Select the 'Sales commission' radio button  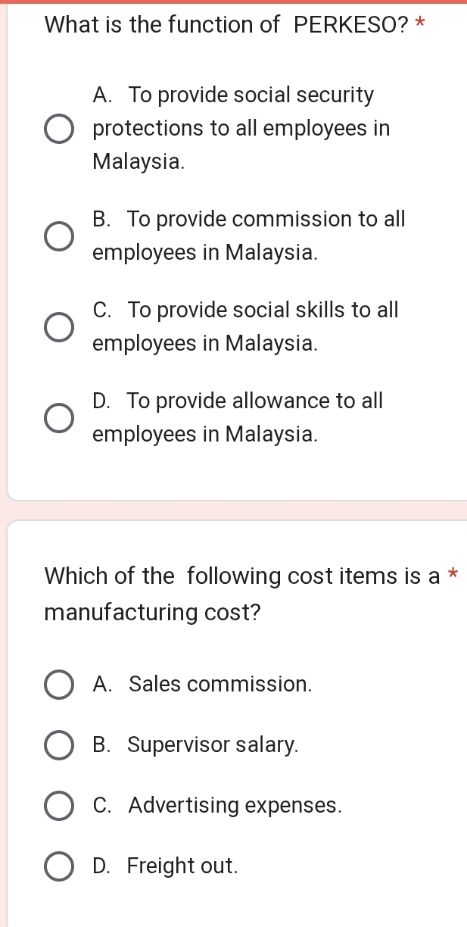(x=59, y=685)
